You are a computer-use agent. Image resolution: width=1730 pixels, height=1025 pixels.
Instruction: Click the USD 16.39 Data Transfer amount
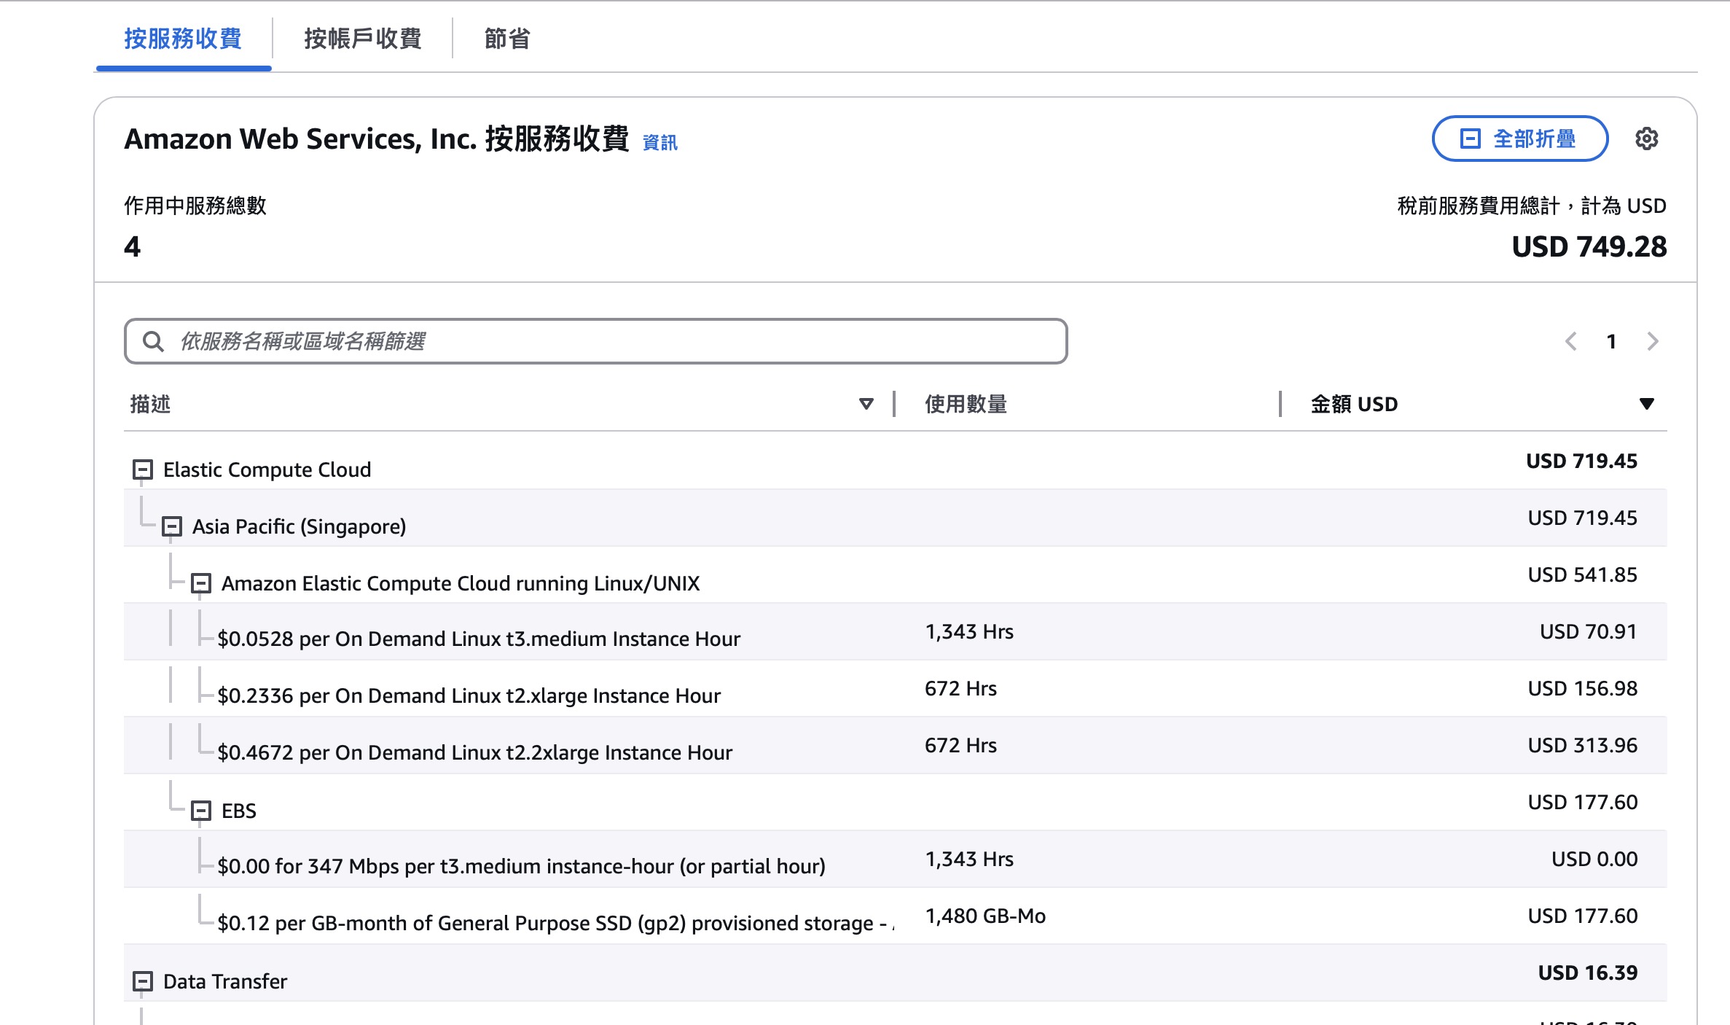coord(1588,973)
